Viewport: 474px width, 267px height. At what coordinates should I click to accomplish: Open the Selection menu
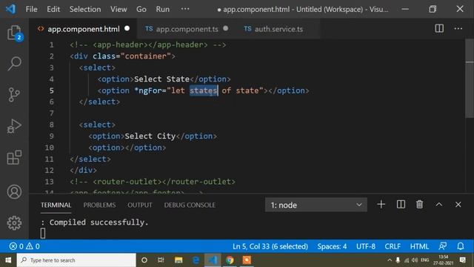(x=85, y=9)
